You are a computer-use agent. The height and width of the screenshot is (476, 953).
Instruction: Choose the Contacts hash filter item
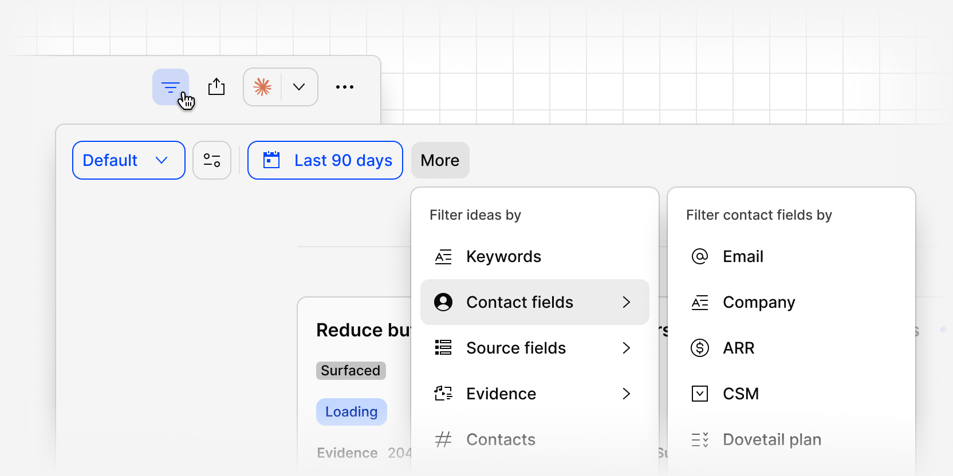[535, 439]
